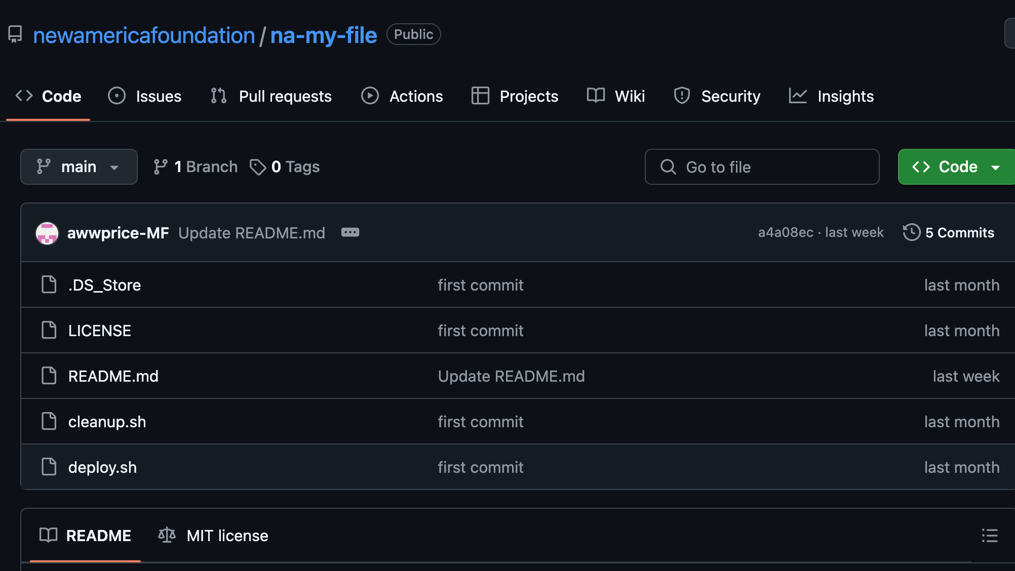Open the Insights tab
Image resolution: width=1015 pixels, height=571 pixels.
point(831,96)
